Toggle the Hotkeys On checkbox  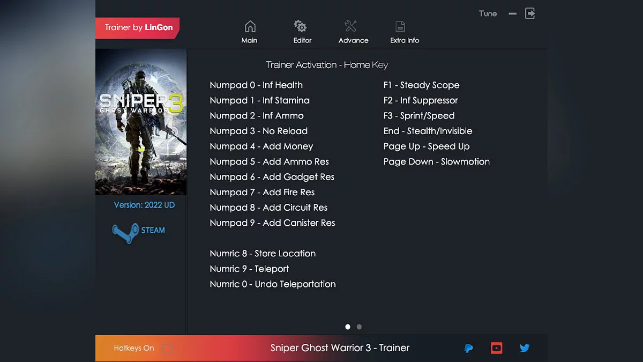point(167,348)
